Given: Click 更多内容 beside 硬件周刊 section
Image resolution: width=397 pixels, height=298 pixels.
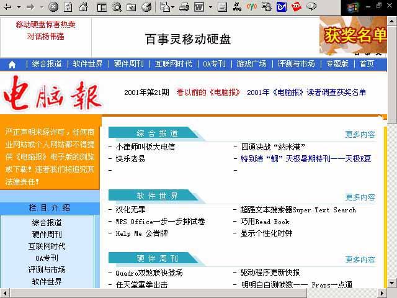Looking at the screenshot, I should pos(360,260).
